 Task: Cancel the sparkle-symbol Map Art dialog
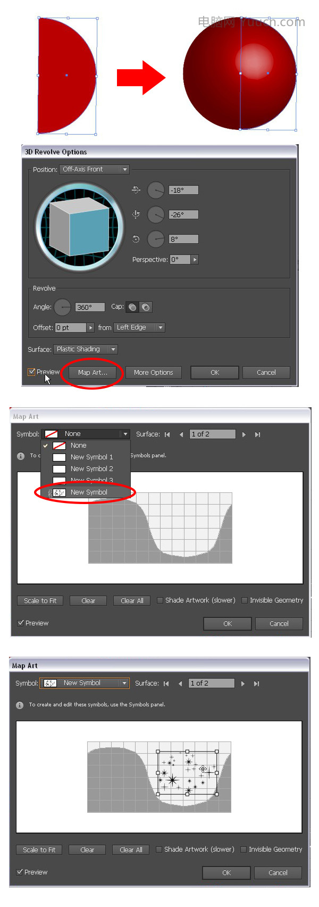pos(278,873)
